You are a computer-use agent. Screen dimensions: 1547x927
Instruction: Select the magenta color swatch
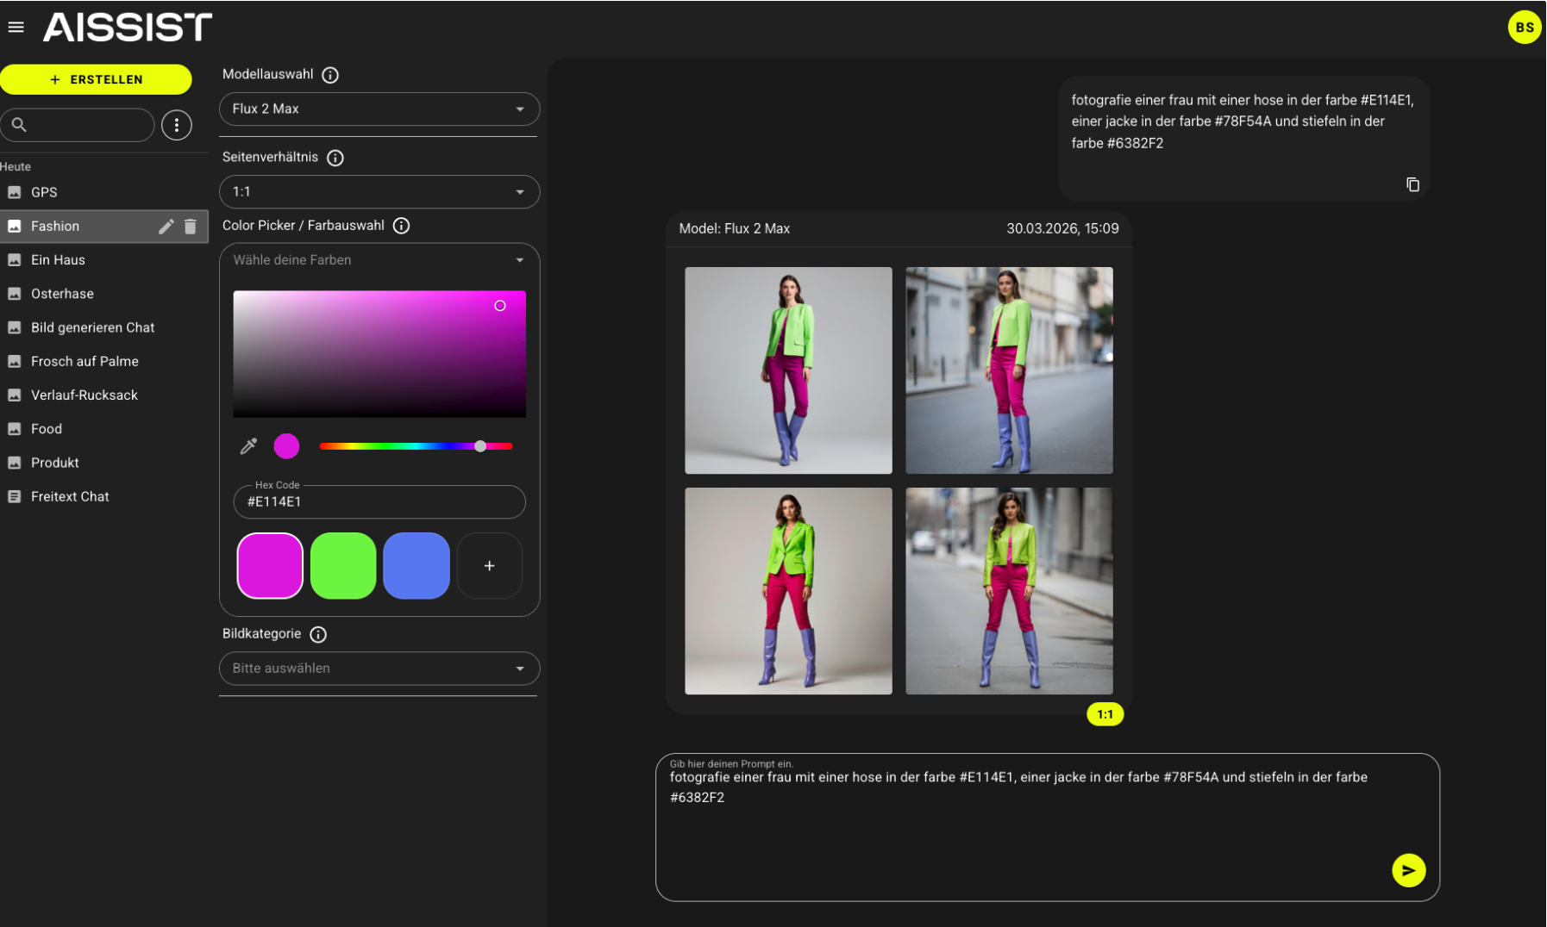point(270,566)
